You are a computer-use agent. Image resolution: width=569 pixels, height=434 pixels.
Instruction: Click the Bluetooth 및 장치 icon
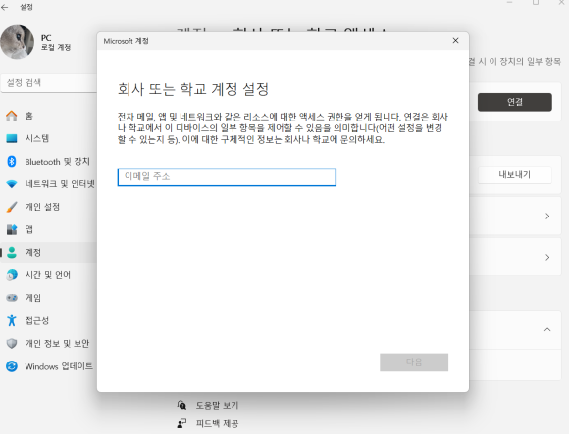(x=12, y=162)
